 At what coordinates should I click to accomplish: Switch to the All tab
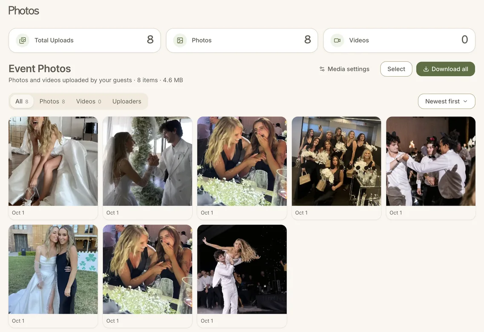point(22,101)
